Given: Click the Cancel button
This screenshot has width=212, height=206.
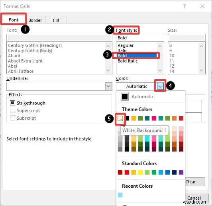Looking at the screenshot, I should [194, 198].
